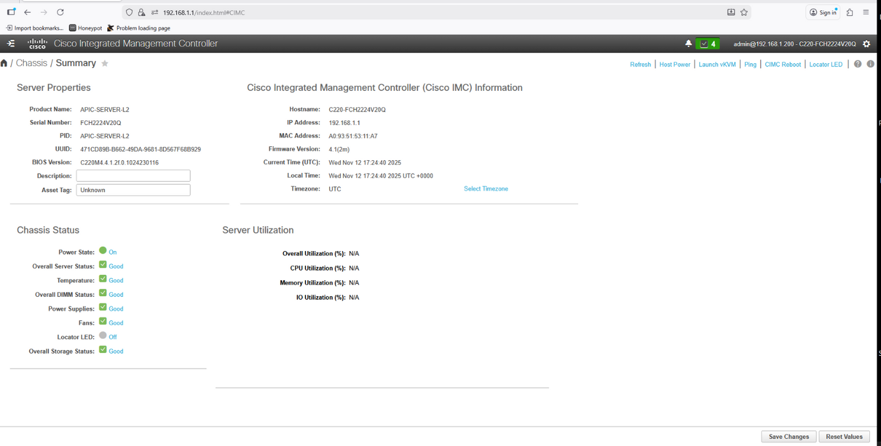Open the settings gear in CIMC header
Image resolution: width=881 pixels, height=446 pixels.
tap(866, 44)
